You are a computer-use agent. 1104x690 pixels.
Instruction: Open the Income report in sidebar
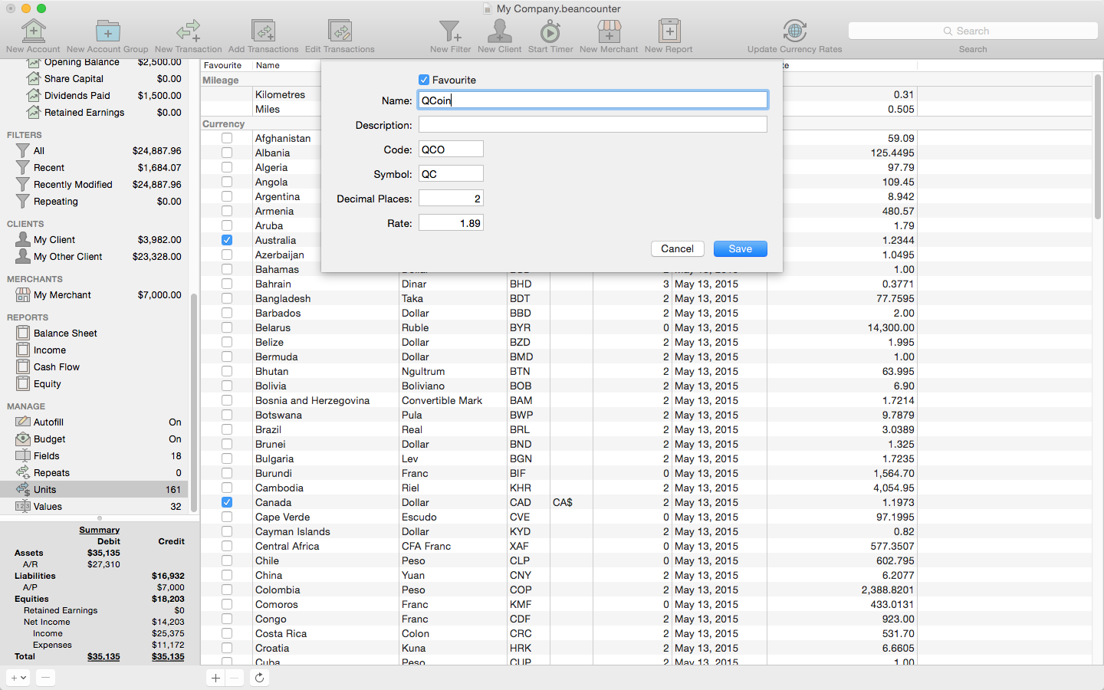pos(94,350)
